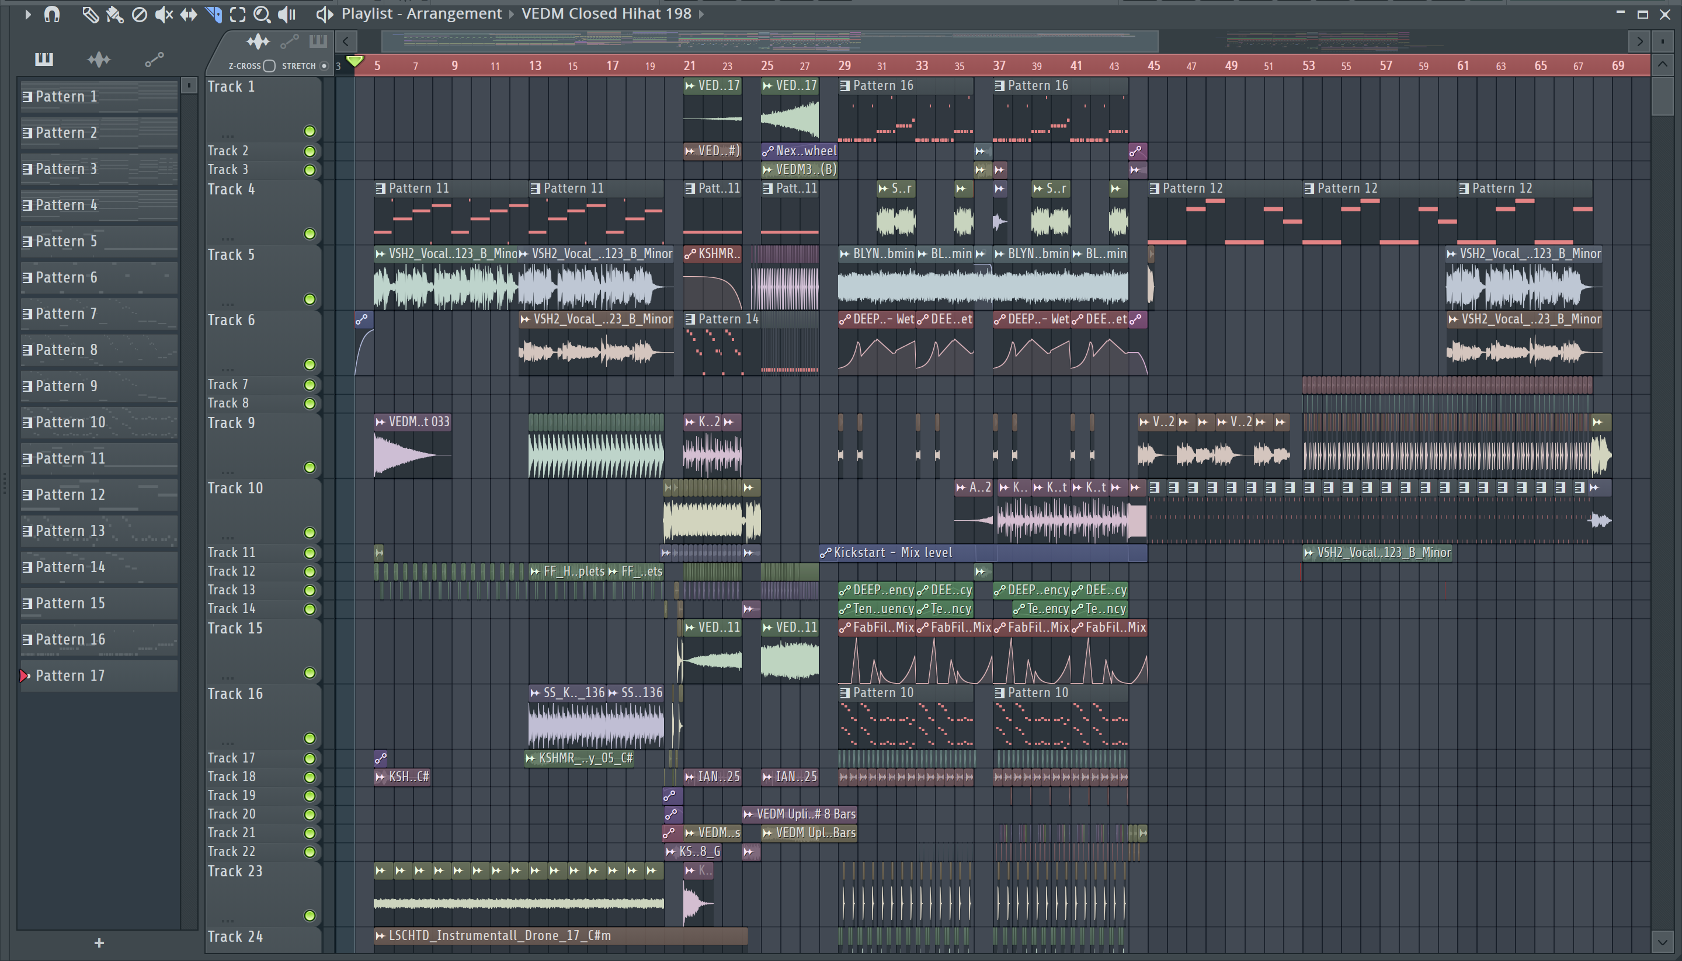This screenshot has width=1682, height=961.
Task: Select the Draw pencil tool
Action: point(91,14)
